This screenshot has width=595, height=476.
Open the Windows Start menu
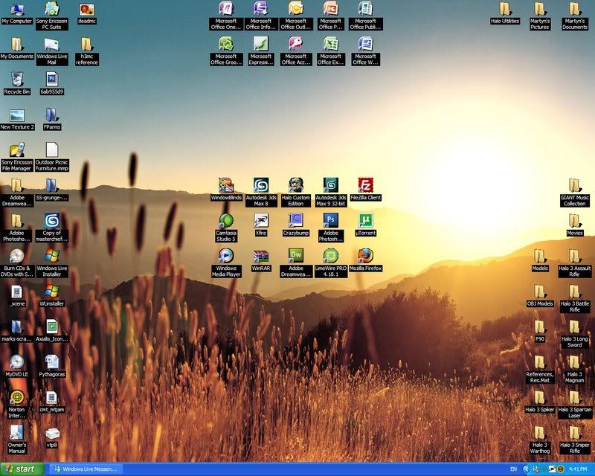pos(21,469)
